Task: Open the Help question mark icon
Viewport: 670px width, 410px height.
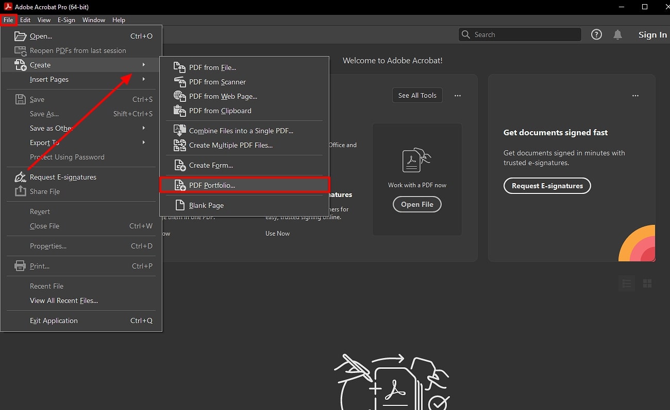Action: [596, 34]
